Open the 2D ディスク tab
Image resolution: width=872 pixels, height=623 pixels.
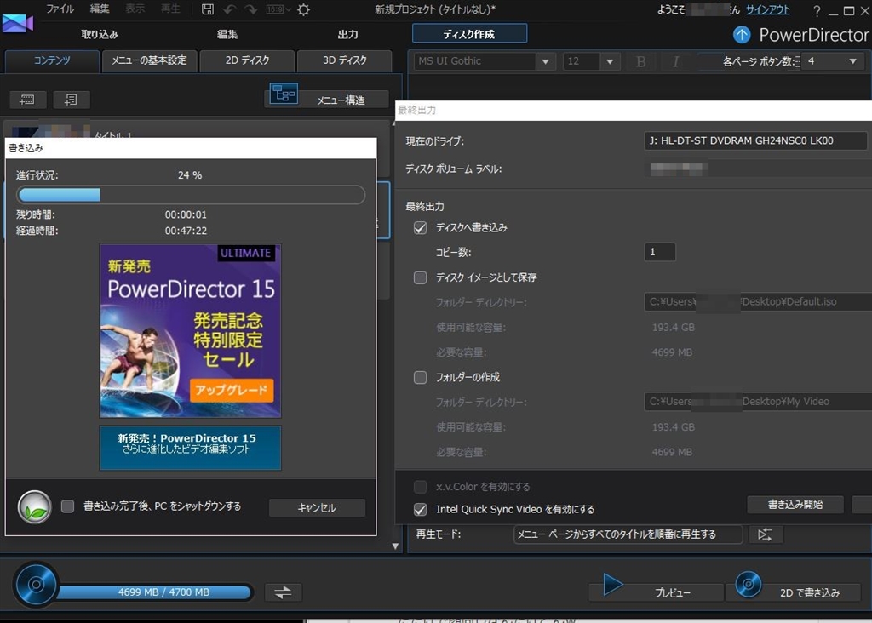[247, 60]
